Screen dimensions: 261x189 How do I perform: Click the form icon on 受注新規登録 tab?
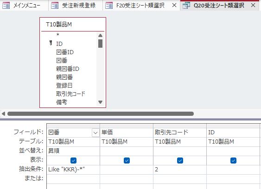click(x=55, y=6)
